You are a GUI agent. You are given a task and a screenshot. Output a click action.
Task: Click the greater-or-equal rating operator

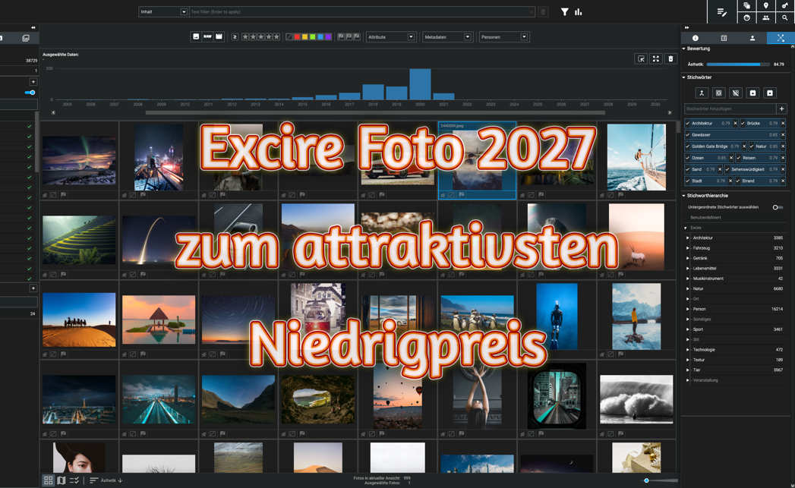[x=235, y=37]
